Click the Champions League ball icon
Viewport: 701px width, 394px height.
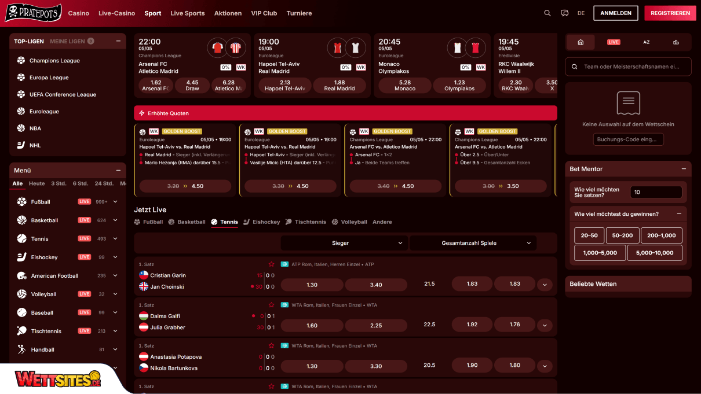pos(21,60)
